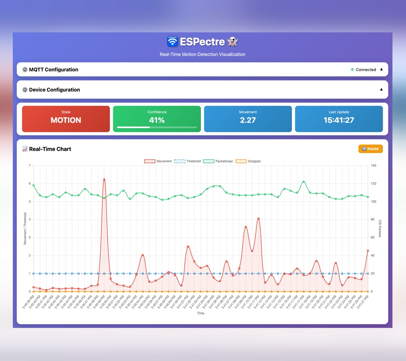This screenshot has width=406, height=361.
Task: Open the Device Configuration section header
Action: coord(202,89)
